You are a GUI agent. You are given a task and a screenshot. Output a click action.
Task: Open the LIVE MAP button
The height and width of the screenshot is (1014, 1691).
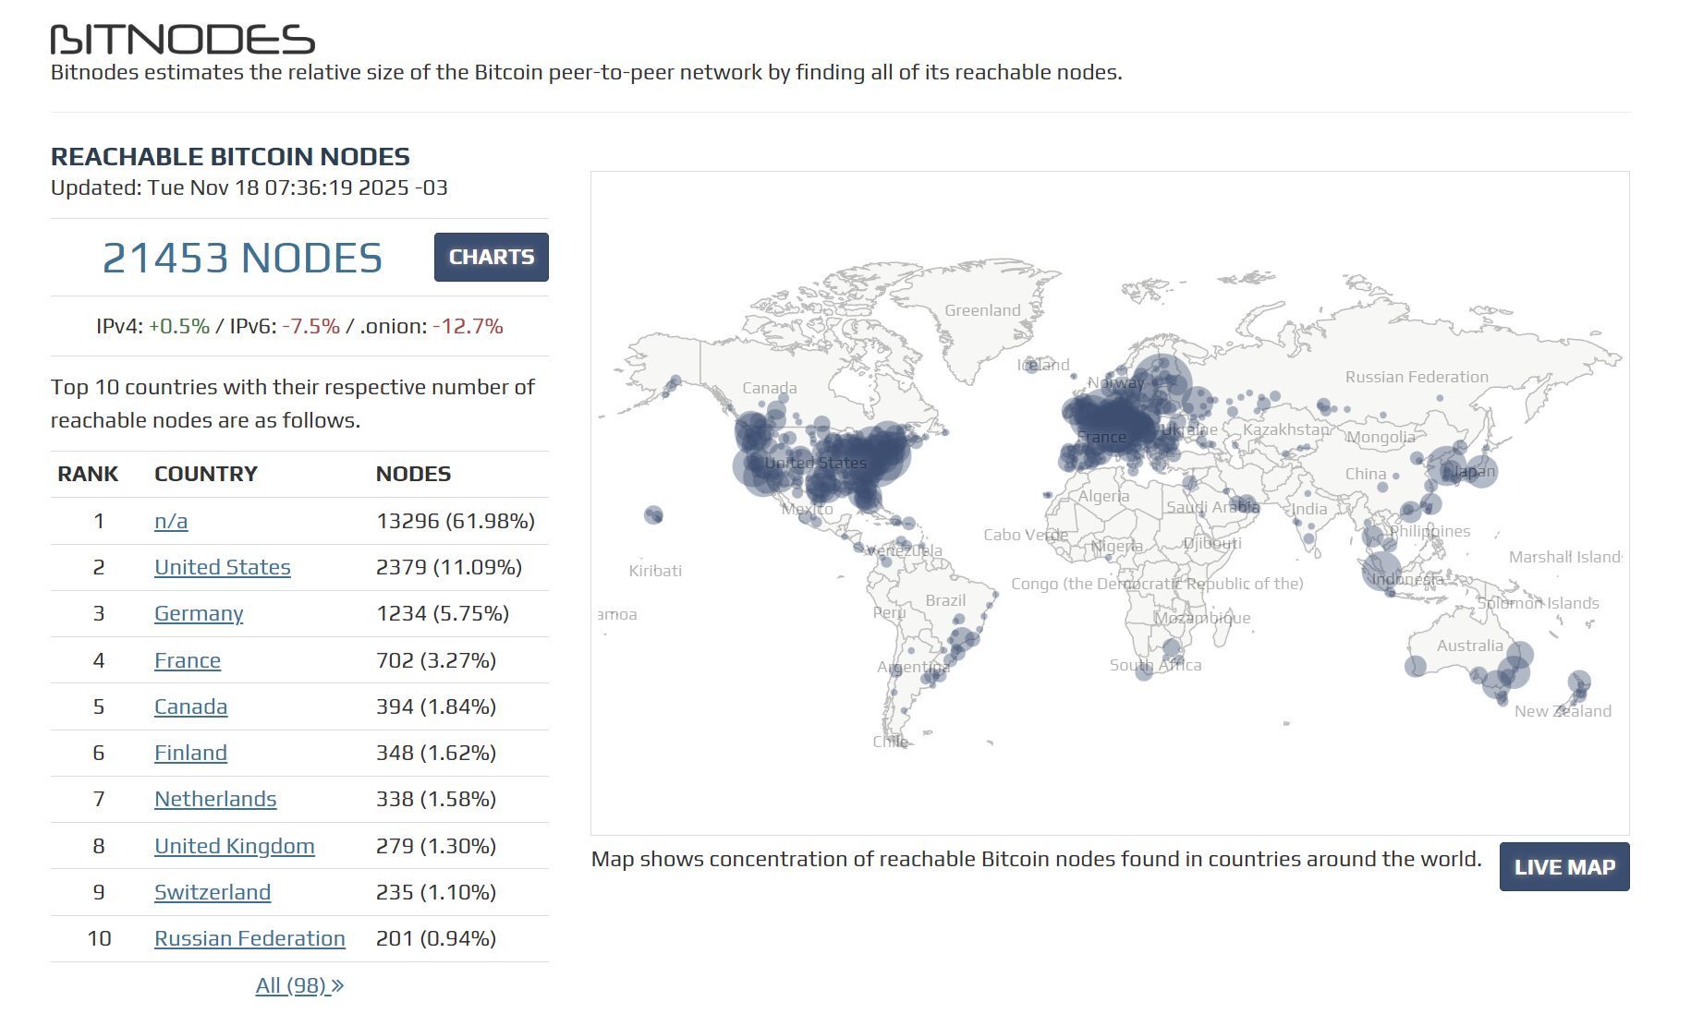pyautogui.click(x=1563, y=867)
